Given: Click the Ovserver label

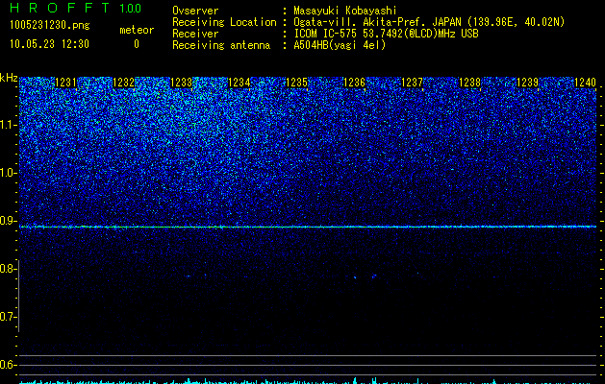Looking at the screenshot, I should (195, 11).
